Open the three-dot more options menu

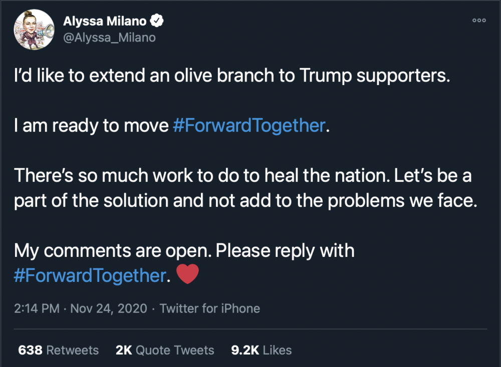[x=479, y=21]
